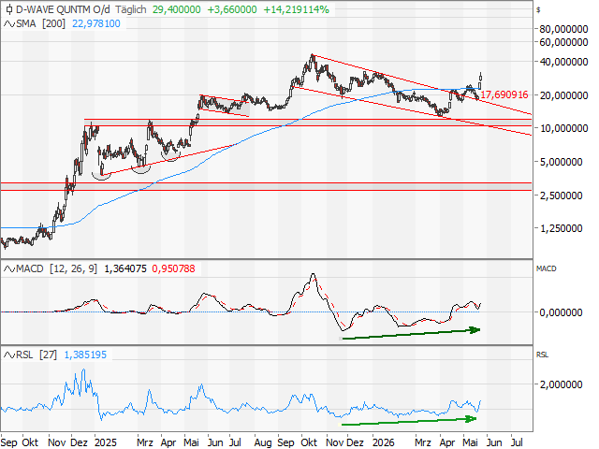Click the 80,000000 price axis label

click(x=563, y=29)
